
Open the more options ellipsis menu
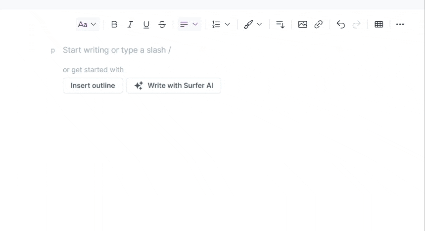[400, 24]
